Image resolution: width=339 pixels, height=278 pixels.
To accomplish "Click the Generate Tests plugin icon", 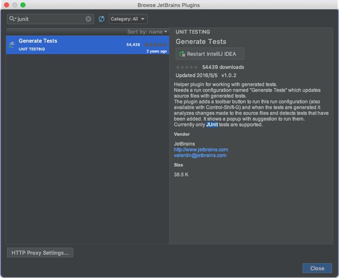I will coord(12,45).
